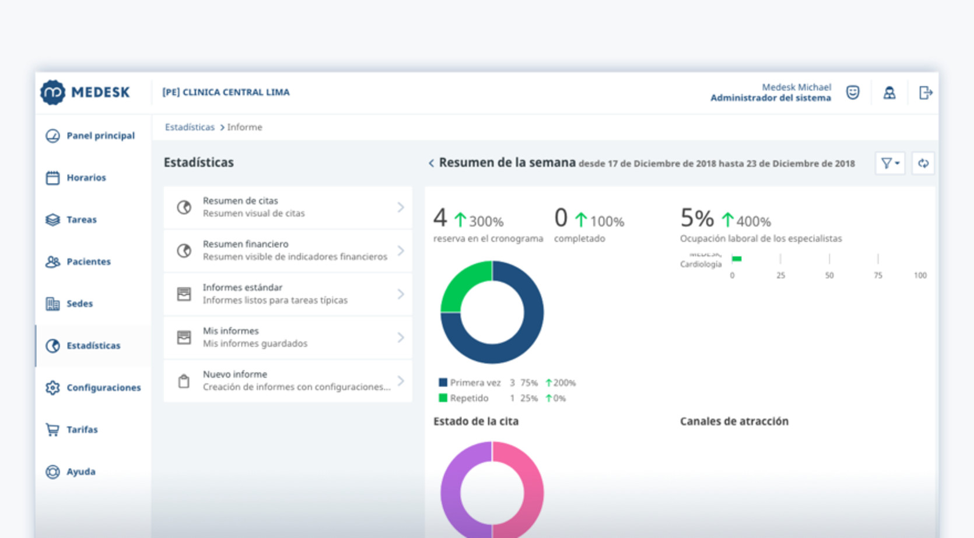This screenshot has height=538, width=974.
Task: Select Horarios menu item
Action: click(x=93, y=178)
